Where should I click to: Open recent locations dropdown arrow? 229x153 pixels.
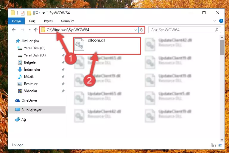pos(29,30)
